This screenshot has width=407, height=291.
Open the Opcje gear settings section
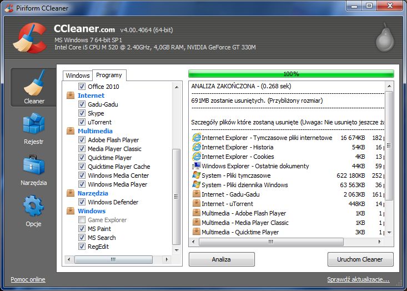34,211
